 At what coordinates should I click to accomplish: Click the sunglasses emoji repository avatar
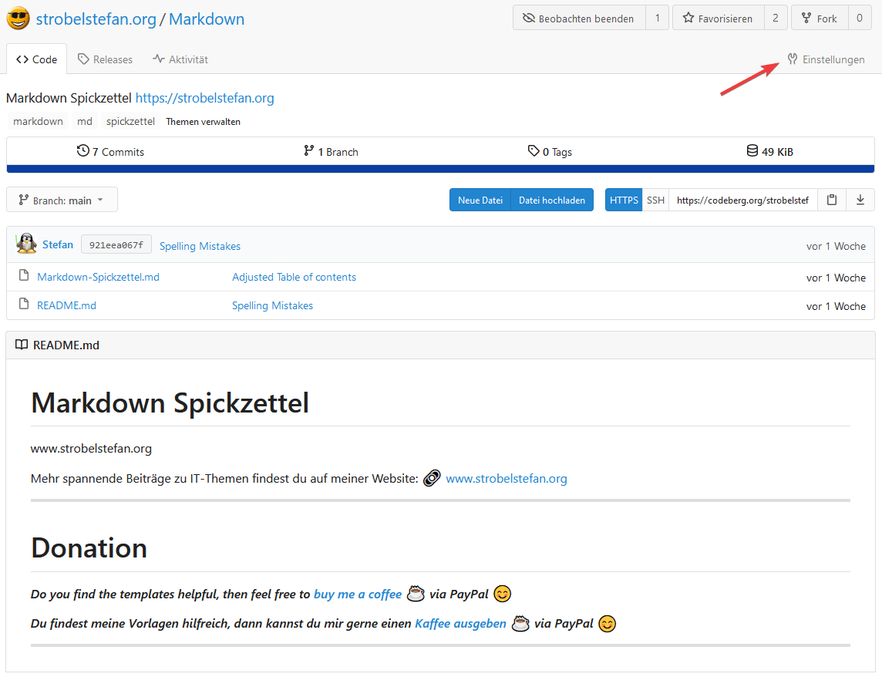tap(18, 19)
